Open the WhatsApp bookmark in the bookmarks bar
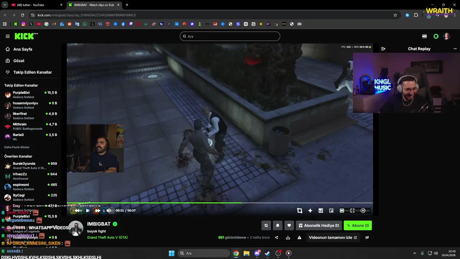Screen dimensions: 460x259 85,24
